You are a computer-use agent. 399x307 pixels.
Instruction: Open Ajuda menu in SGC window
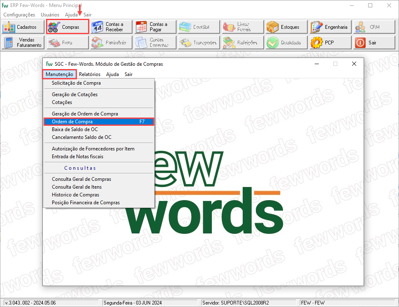[112, 74]
